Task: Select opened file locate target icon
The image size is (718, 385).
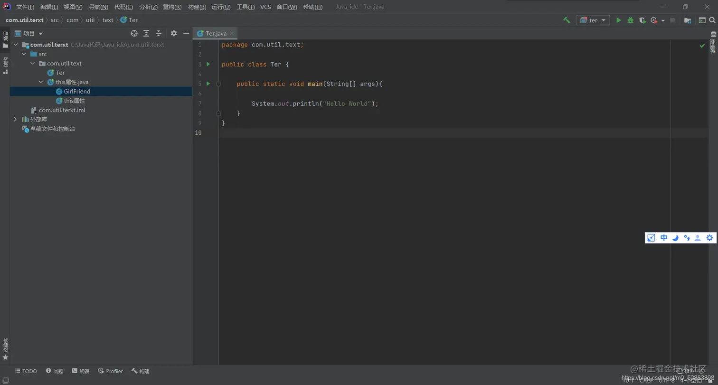Action: tap(134, 33)
